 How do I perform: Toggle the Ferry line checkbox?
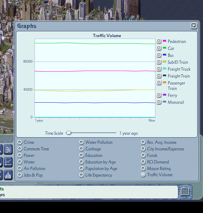(159, 95)
